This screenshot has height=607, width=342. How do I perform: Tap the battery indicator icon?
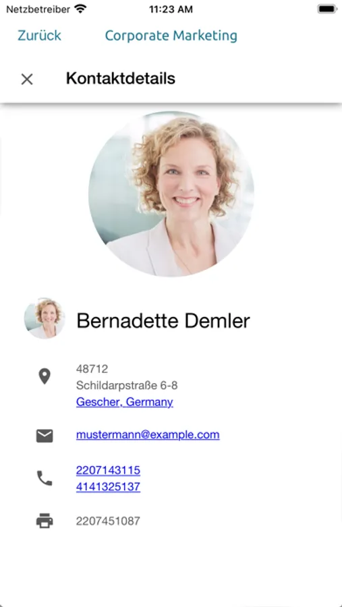327,9
